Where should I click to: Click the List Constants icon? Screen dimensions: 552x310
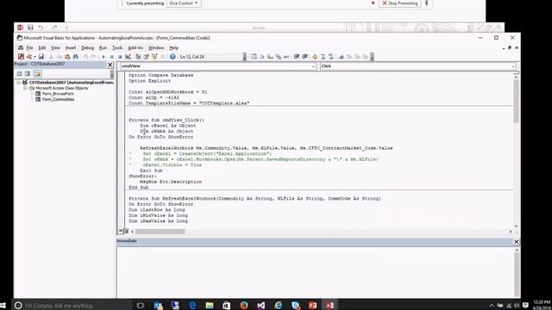262,57
